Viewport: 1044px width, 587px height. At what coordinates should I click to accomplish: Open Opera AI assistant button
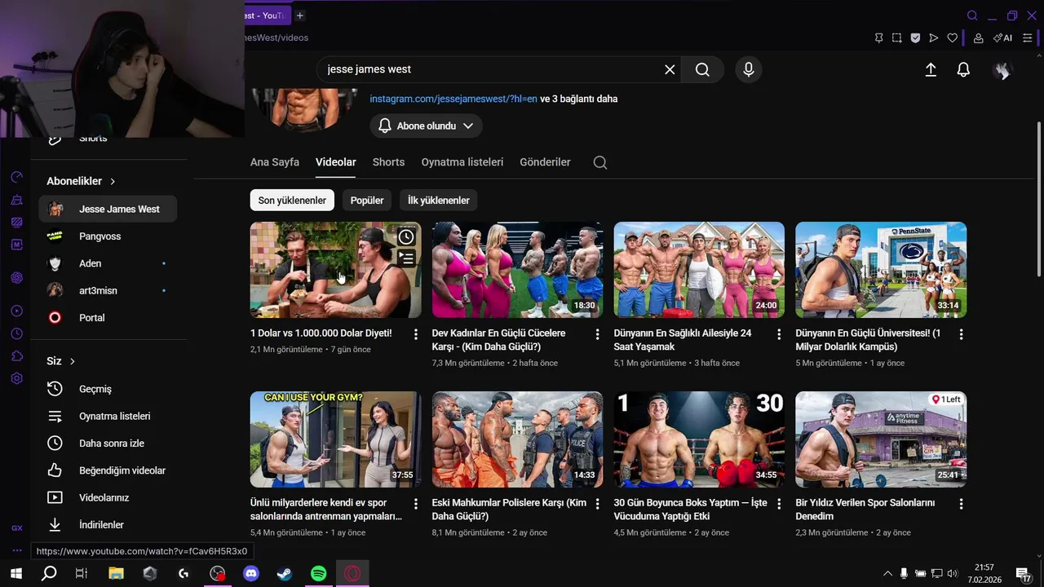1002,38
